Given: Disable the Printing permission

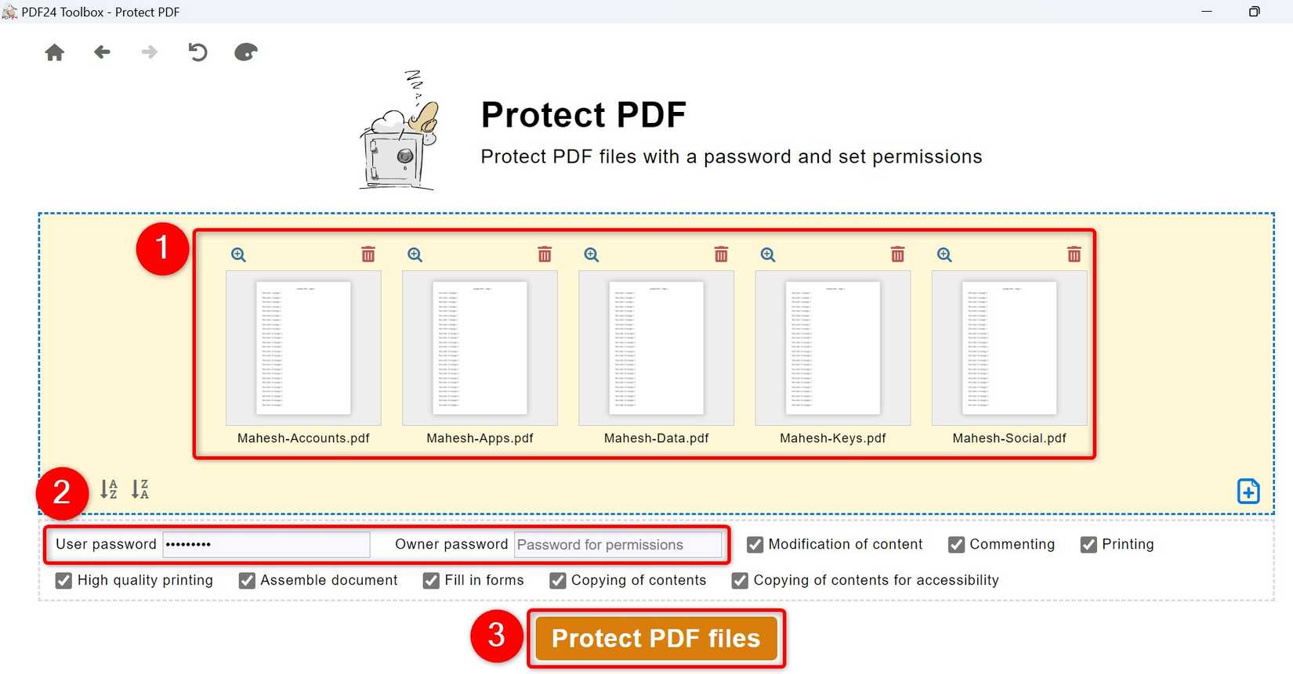Looking at the screenshot, I should coord(1088,544).
